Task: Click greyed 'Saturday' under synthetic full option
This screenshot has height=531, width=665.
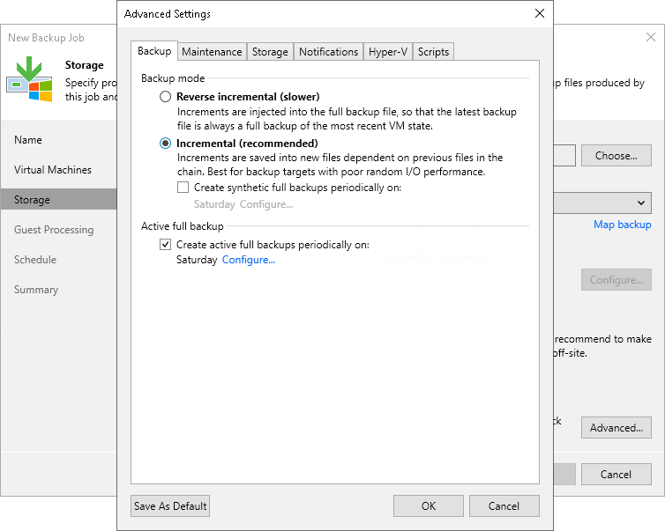Action: click(214, 204)
